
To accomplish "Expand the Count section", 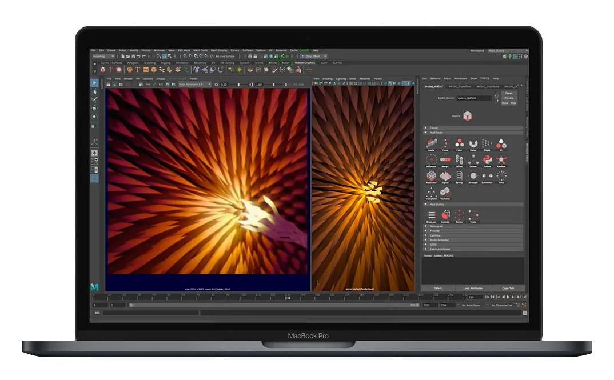I will coord(473,128).
